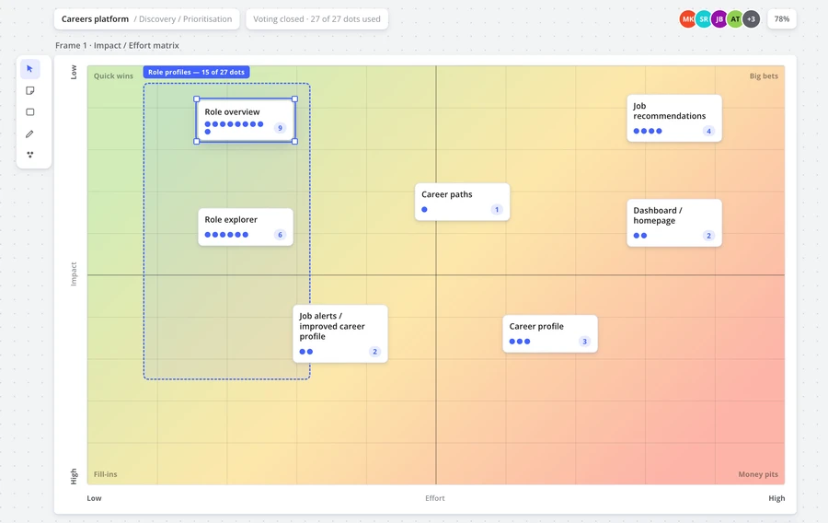Image resolution: width=828 pixels, height=523 pixels.
Task: Select the pointer/select tool
Action: point(30,69)
